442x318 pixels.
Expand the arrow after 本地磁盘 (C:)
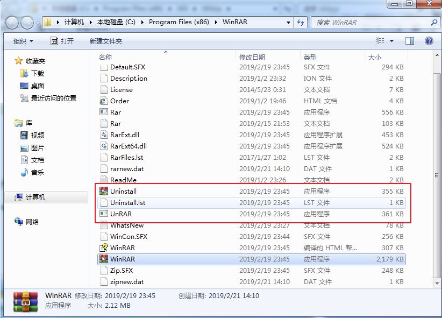pos(142,22)
